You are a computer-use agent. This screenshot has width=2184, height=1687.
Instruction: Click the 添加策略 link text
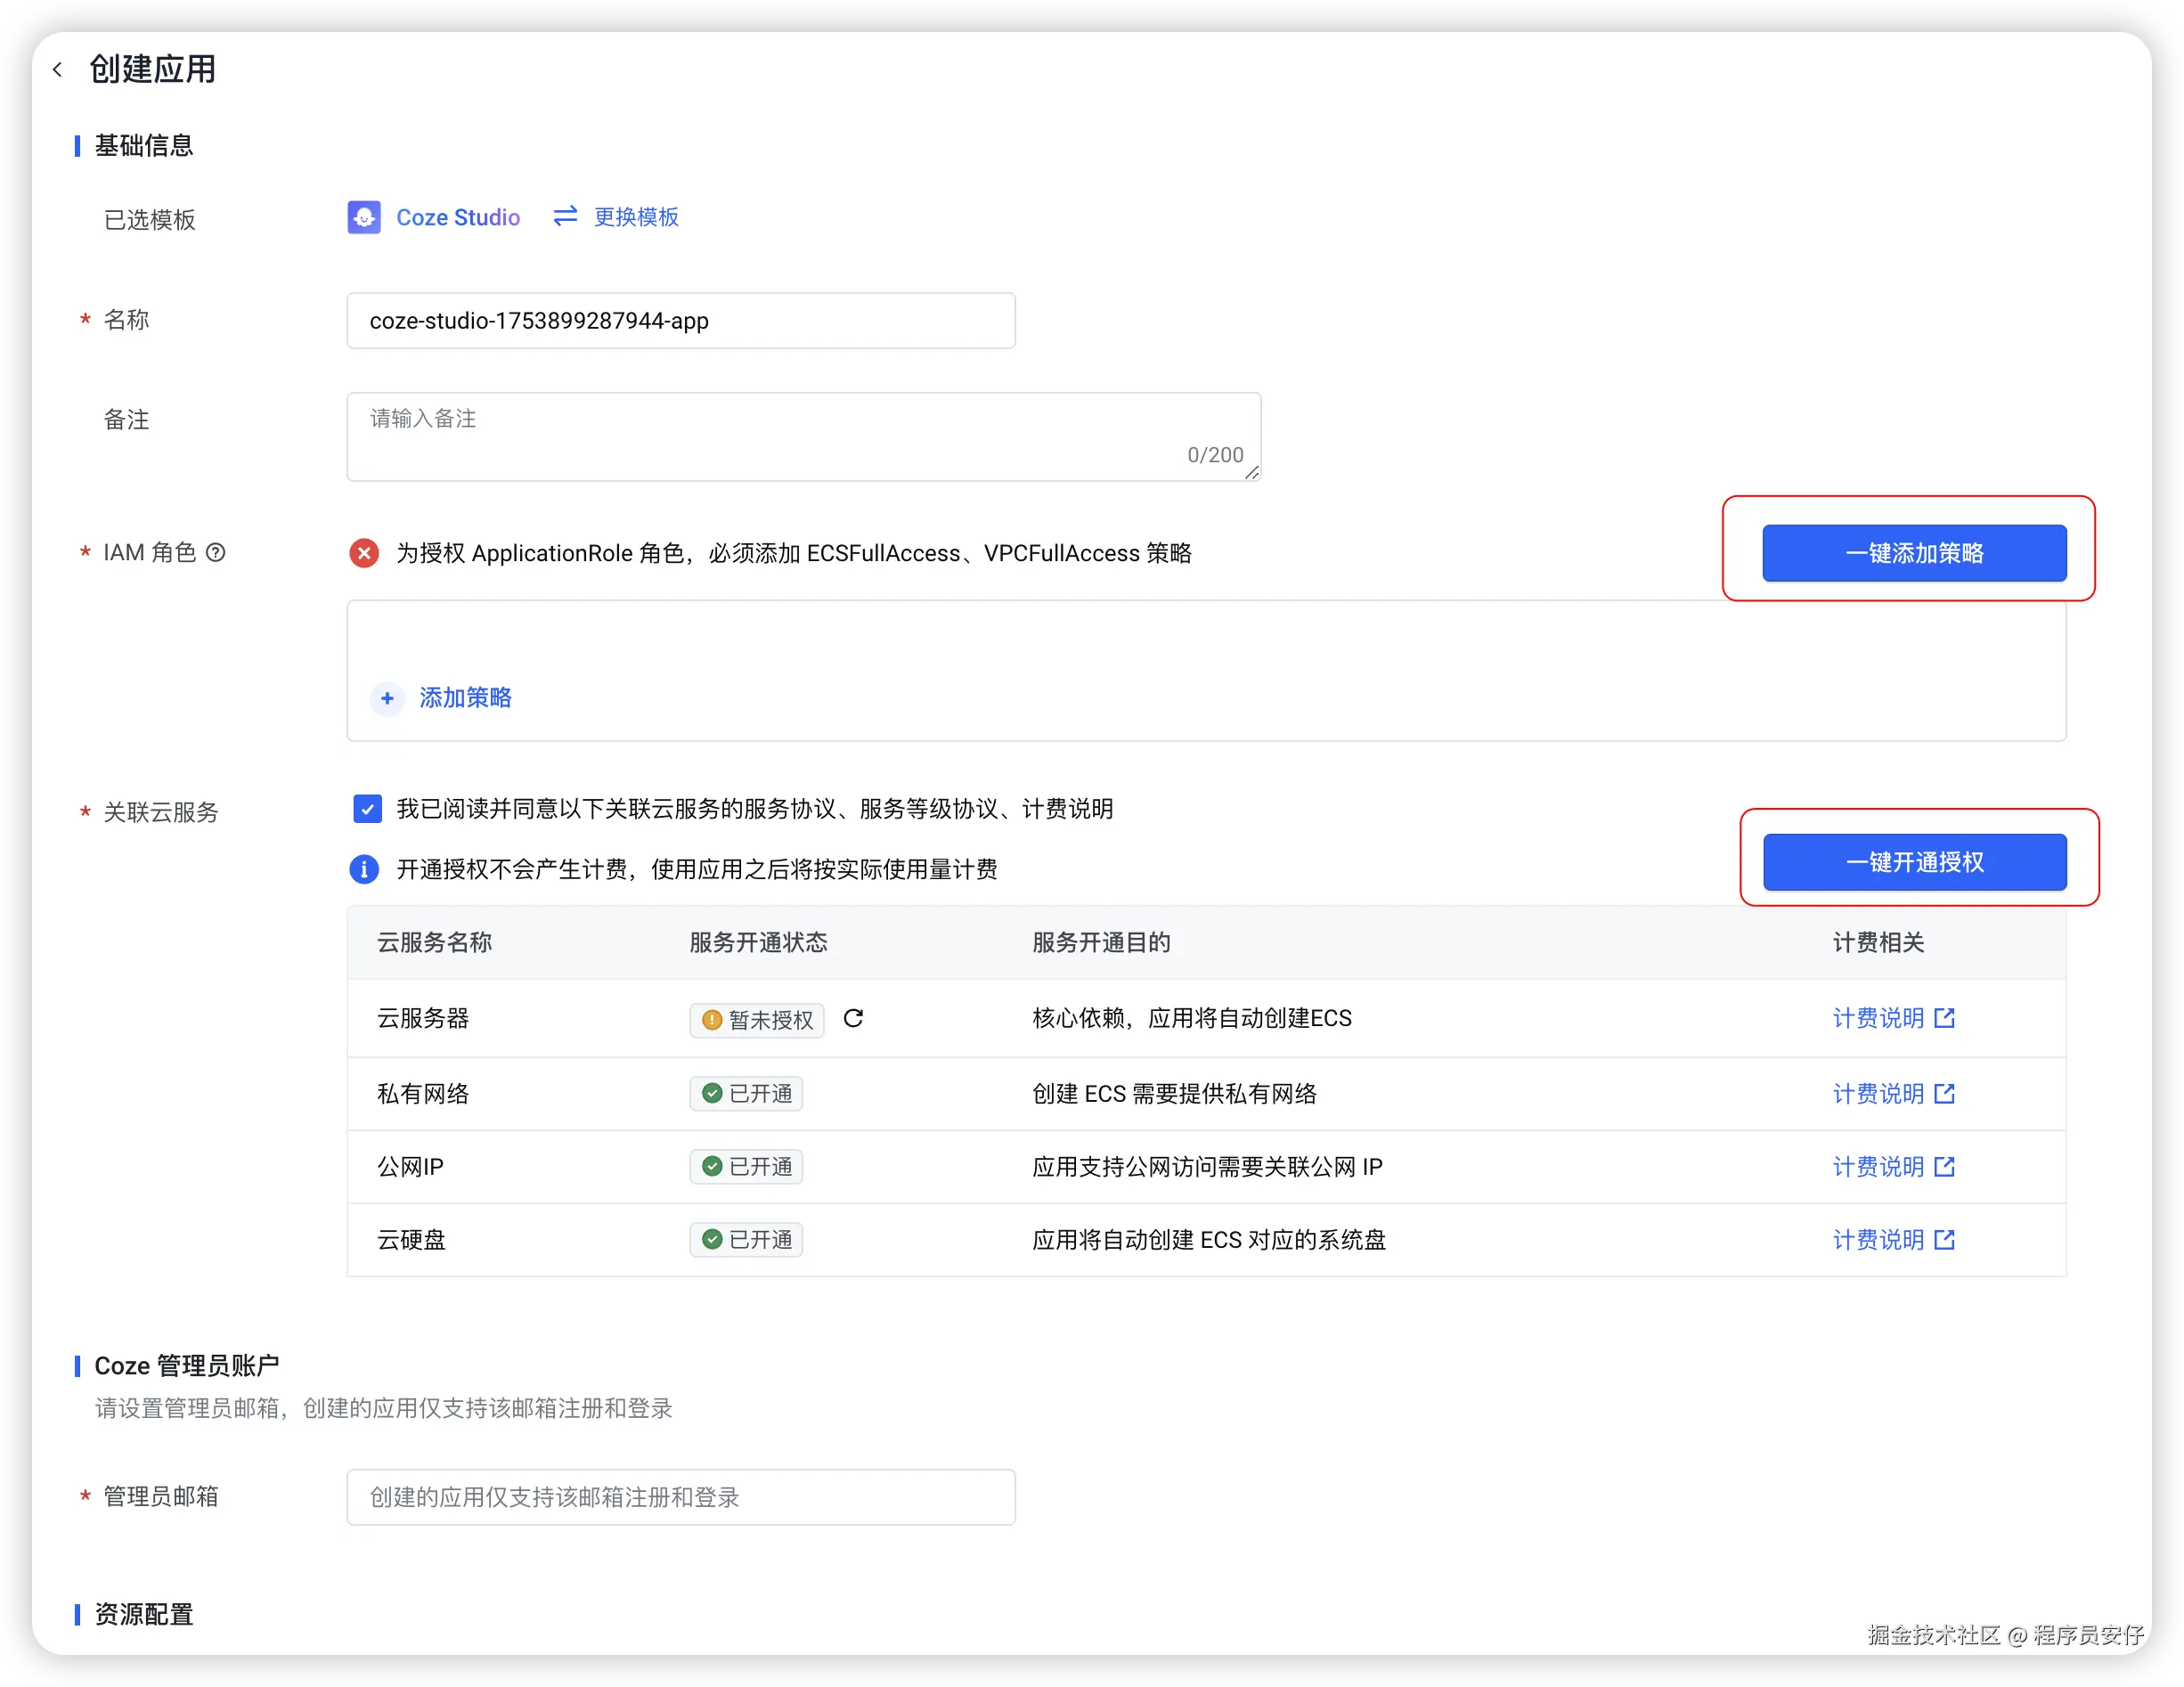[x=465, y=698]
